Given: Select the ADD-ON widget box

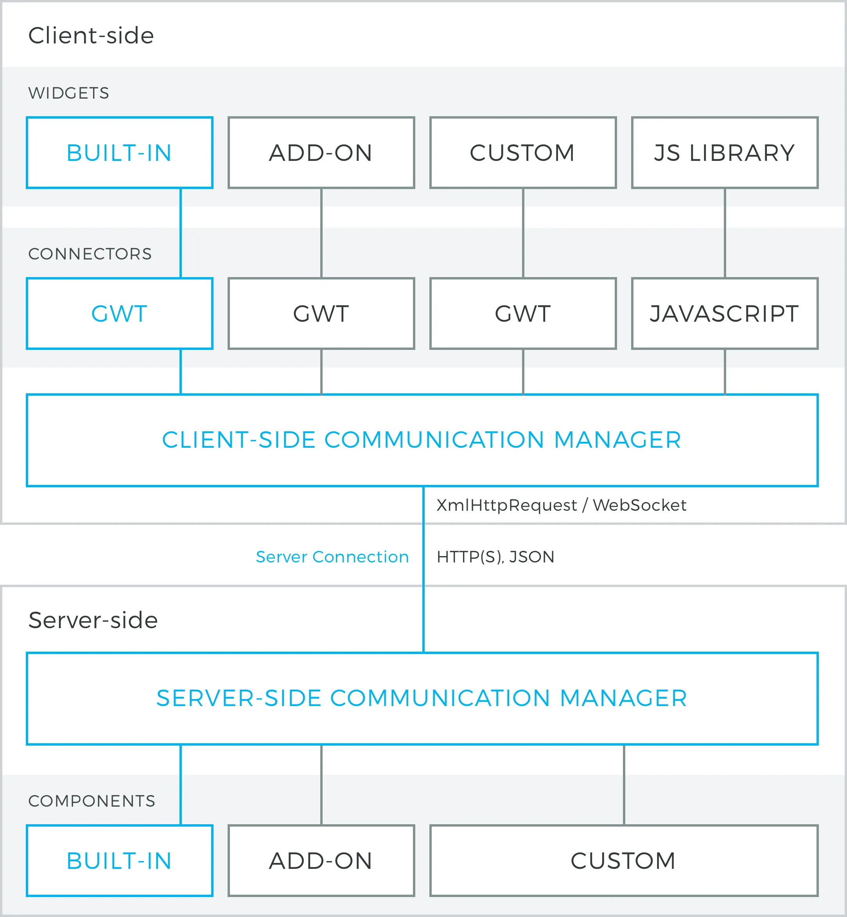Looking at the screenshot, I should (321, 153).
